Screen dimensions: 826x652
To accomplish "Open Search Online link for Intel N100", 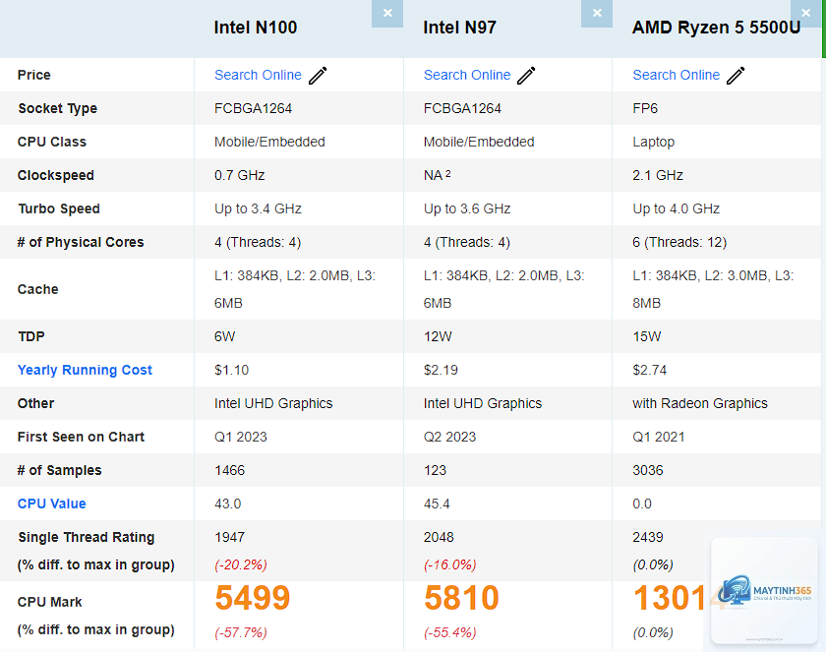I will [x=258, y=75].
